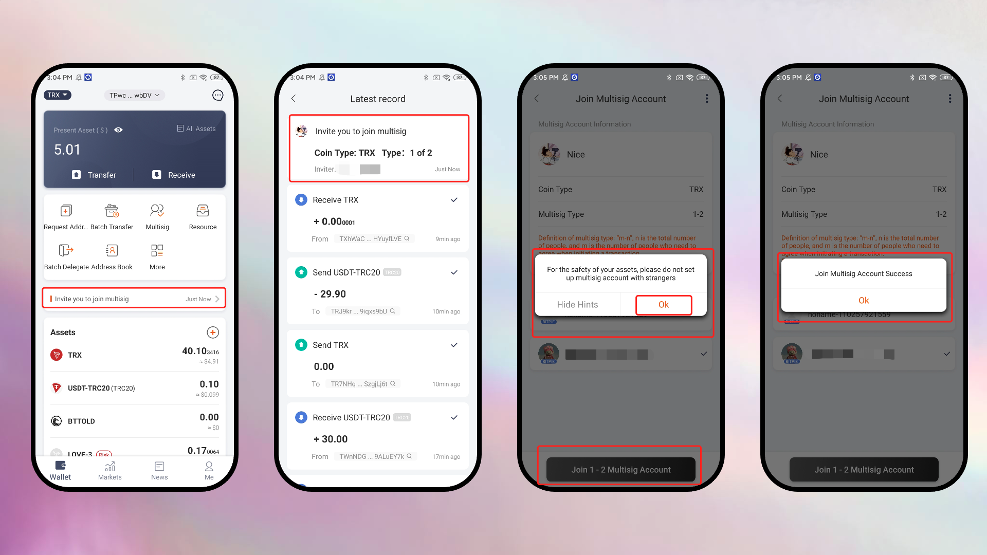
Task: Click Join Multisig Account Success Ok
Action: 864,300
